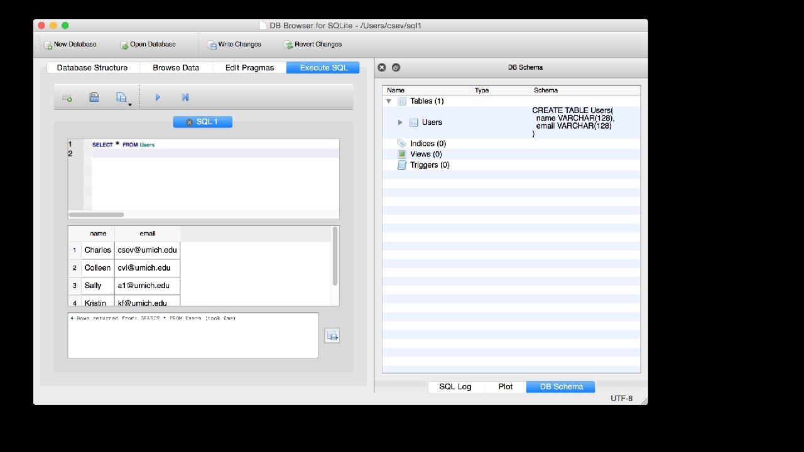This screenshot has width=804, height=452.
Task: Click the New Database toolbar button
Action: [x=70, y=45]
